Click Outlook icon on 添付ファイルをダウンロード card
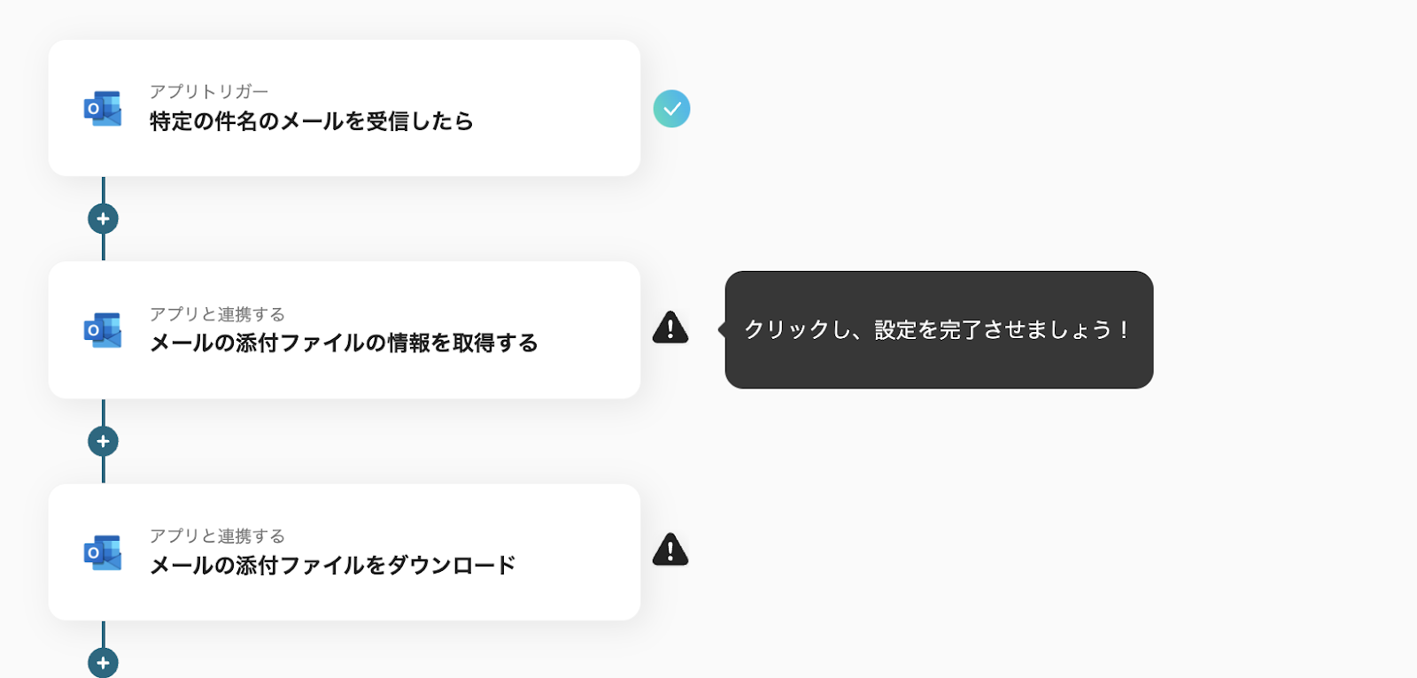 click(103, 552)
